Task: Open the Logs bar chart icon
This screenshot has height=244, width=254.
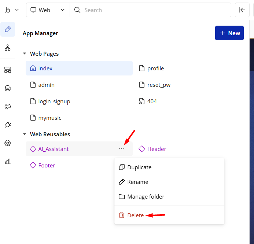Action: coord(8,162)
